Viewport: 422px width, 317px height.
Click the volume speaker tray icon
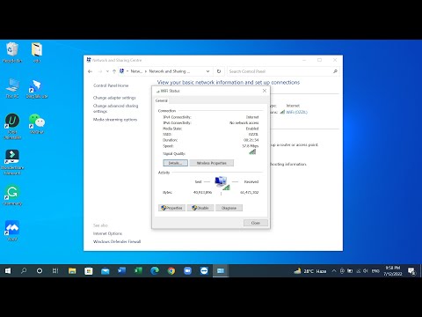pyautogui.click(x=366, y=271)
